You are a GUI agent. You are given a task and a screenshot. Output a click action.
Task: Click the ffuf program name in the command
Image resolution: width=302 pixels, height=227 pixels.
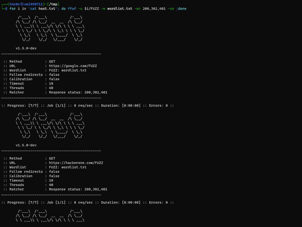[x=72, y=9]
